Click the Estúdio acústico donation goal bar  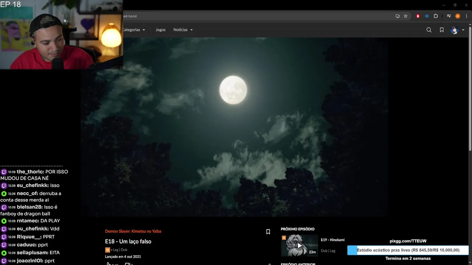tap(408, 250)
